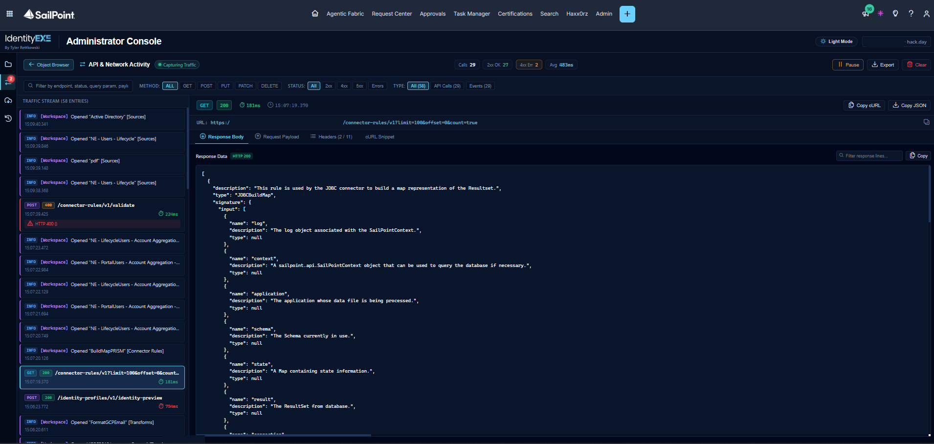
Task: Filter method by DELETE
Action: point(269,86)
